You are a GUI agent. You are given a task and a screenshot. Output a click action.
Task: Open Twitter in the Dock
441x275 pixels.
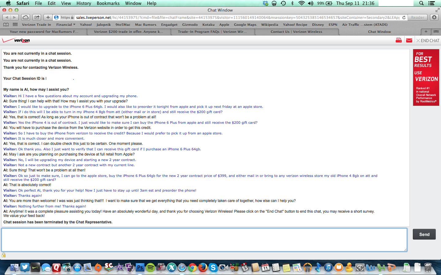tap(25, 267)
